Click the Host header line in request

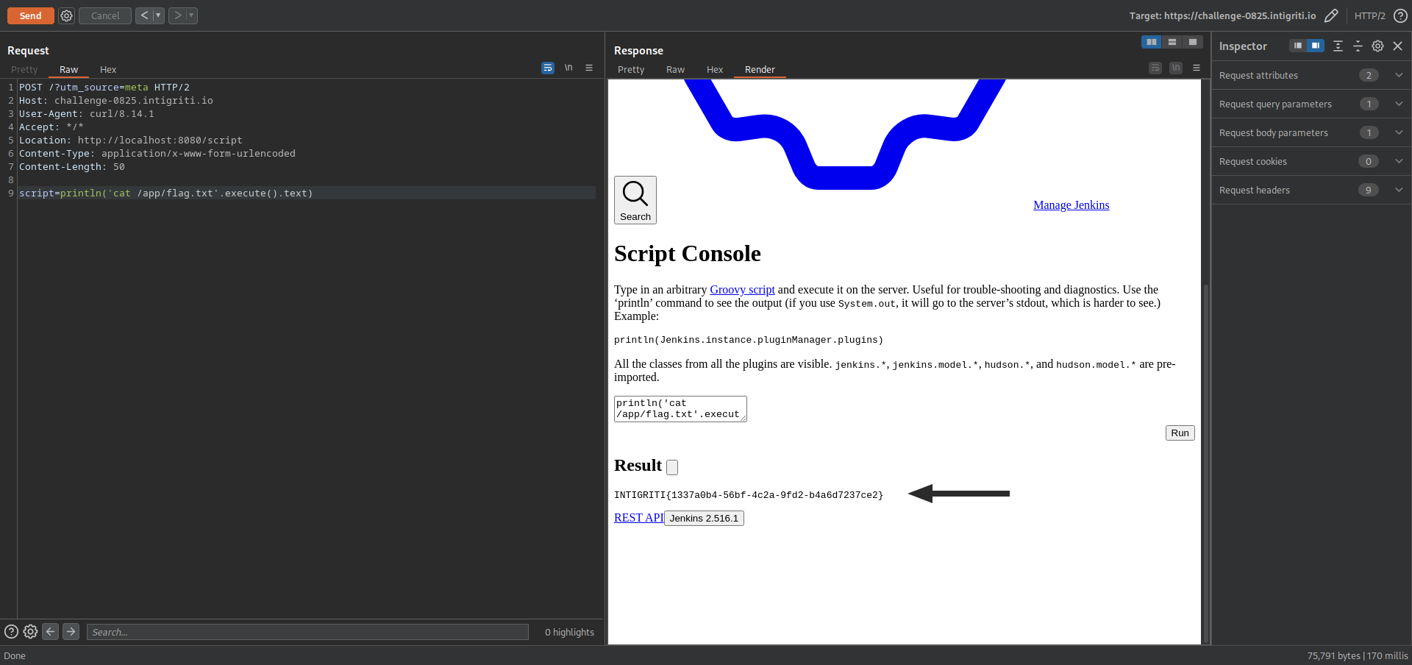tap(116, 100)
